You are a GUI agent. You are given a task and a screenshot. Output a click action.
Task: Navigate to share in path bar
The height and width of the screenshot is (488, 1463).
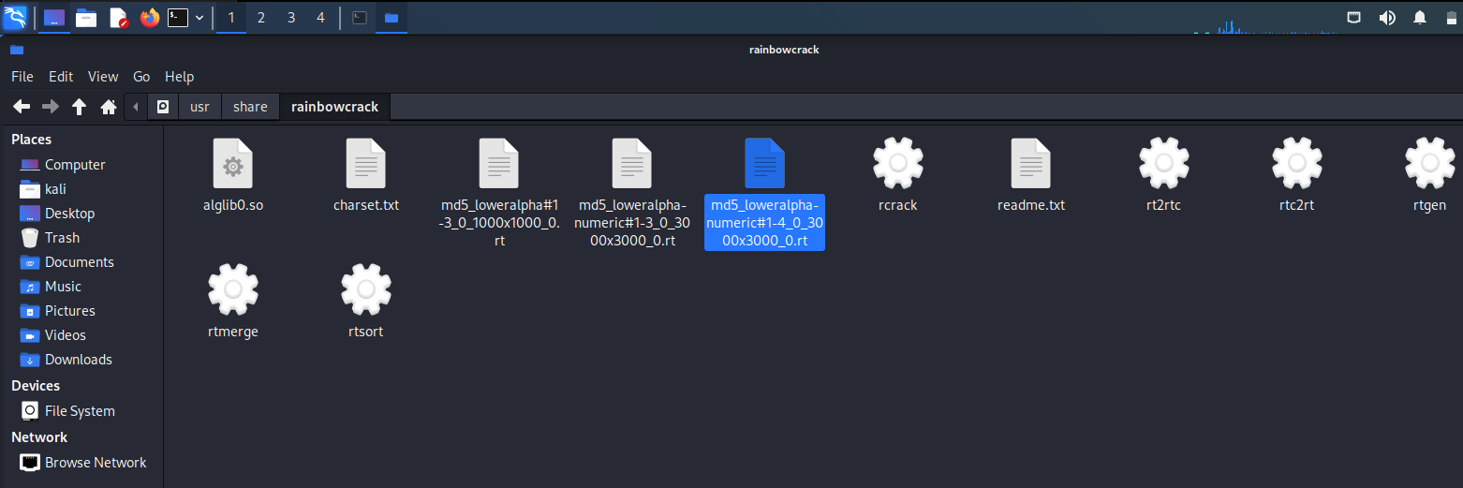coord(250,107)
